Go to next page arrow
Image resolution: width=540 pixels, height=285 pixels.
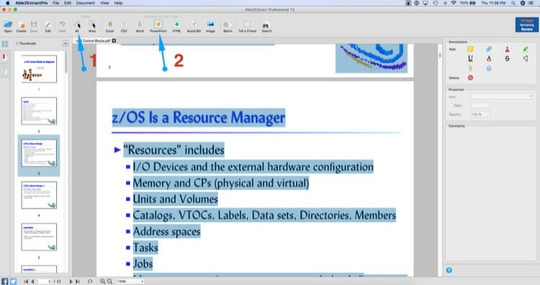(x=71, y=281)
